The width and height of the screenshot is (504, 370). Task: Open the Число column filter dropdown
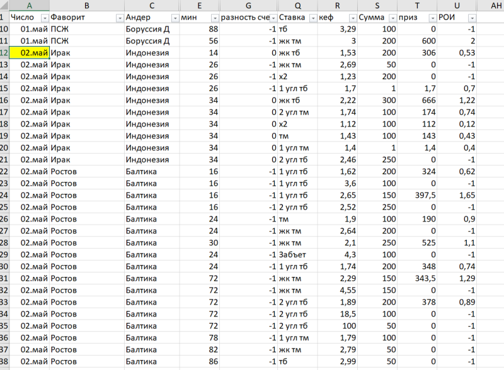click(x=44, y=18)
